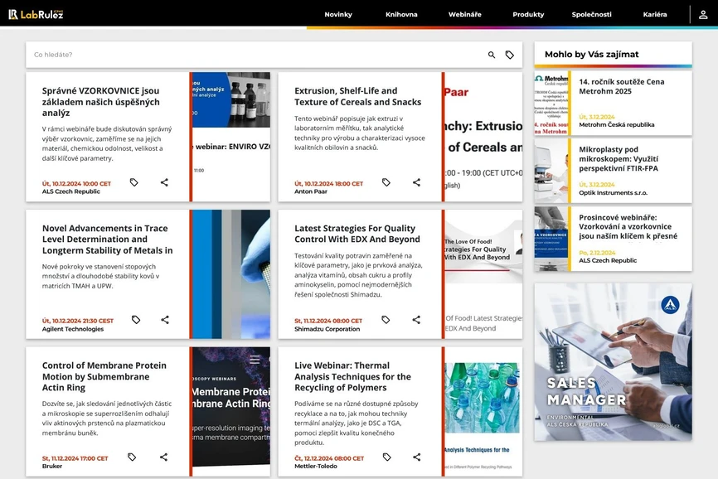Open 'Extrusion, Shelf-Life and Texture' webinar title
718x479 pixels.
coord(357,96)
